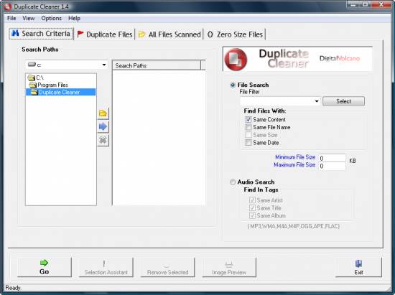Open the View menu
Image resolution: width=395 pixels, height=295 pixels.
29,18
